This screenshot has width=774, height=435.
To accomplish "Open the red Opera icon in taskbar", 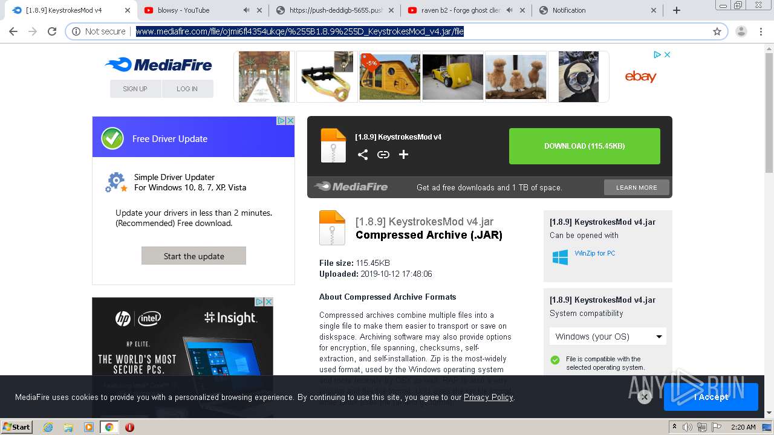I will (129, 427).
